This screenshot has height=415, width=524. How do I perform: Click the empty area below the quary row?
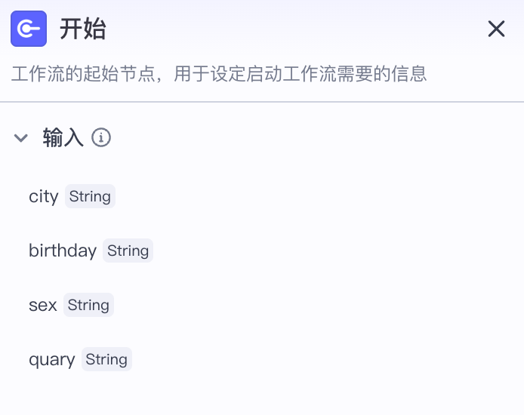(x=262, y=394)
